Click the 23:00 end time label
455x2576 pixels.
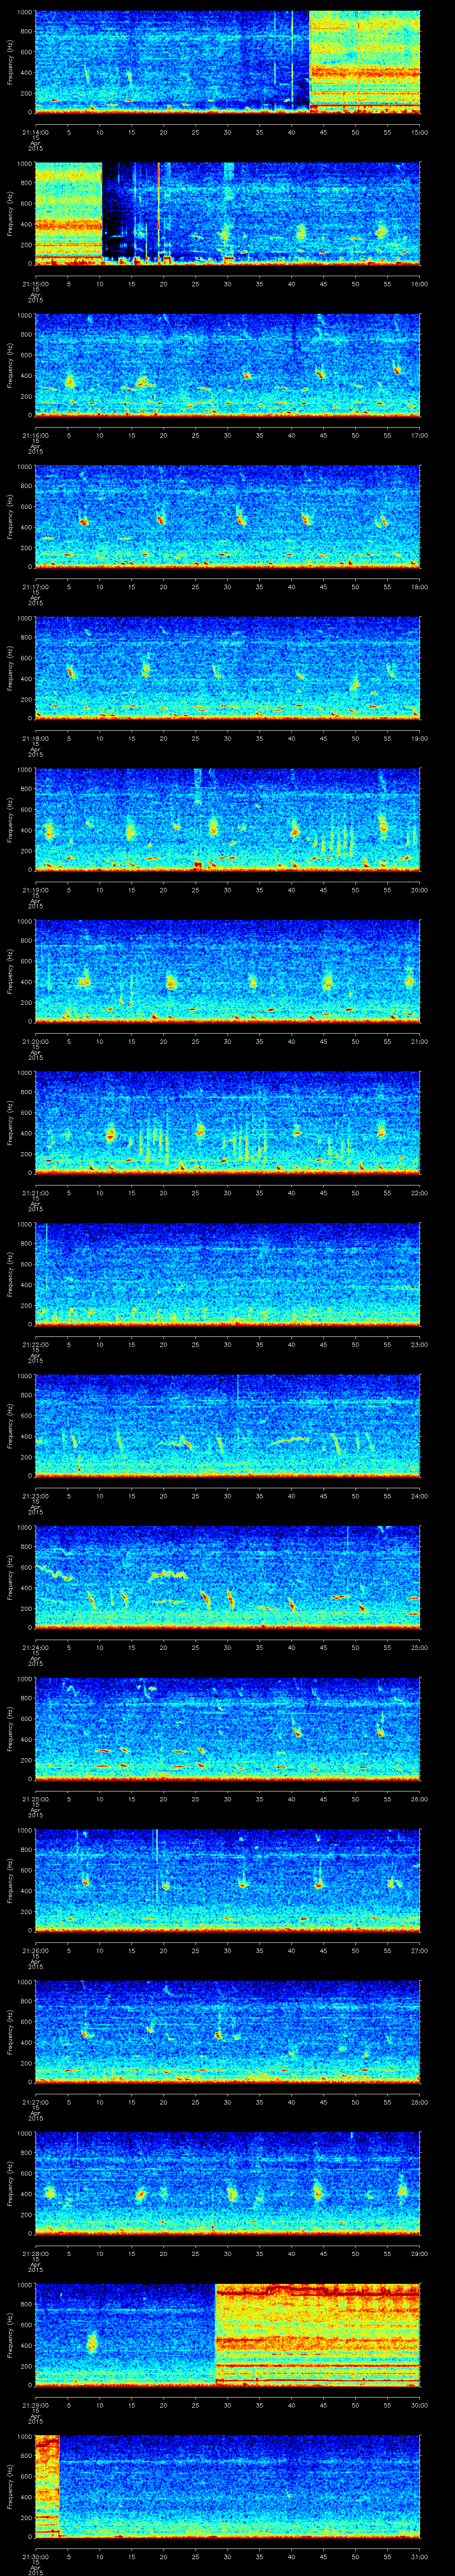click(x=420, y=1344)
